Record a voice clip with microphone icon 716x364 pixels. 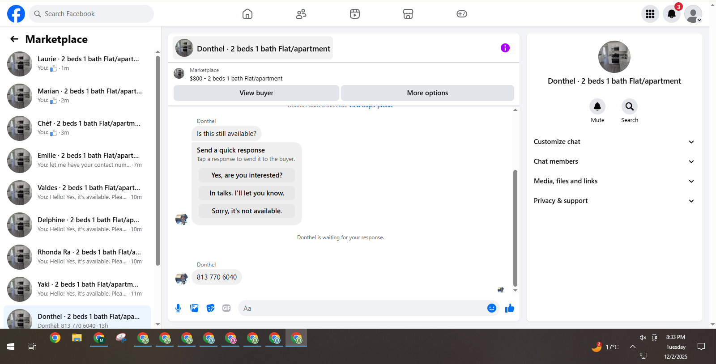point(178,308)
